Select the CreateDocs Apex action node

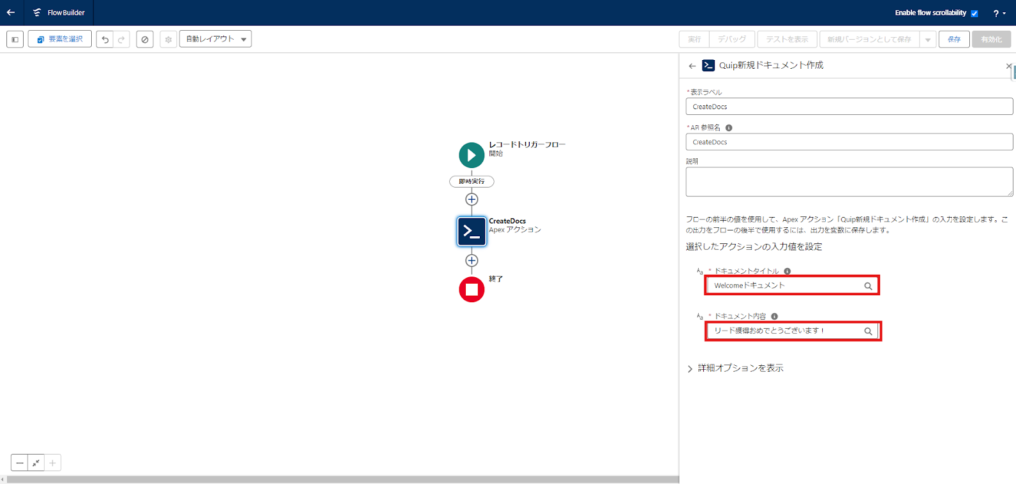(471, 230)
